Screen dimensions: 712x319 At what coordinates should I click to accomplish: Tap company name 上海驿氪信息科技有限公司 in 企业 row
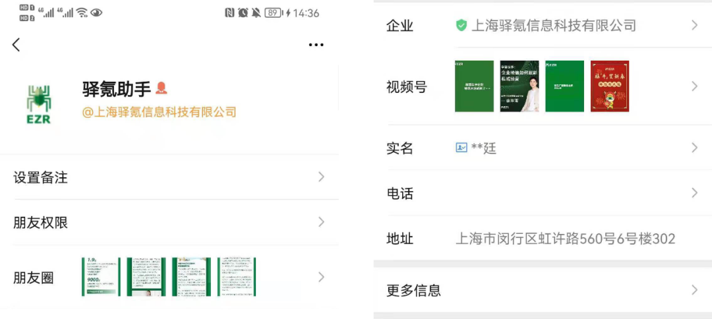pyautogui.click(x=554, y=26)
